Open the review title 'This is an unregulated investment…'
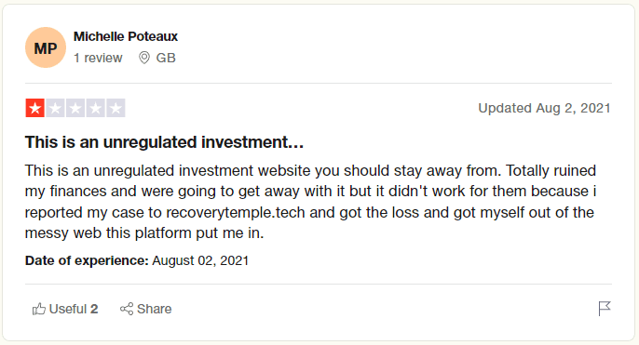The image size is (639, 345). tap(164, 142)
